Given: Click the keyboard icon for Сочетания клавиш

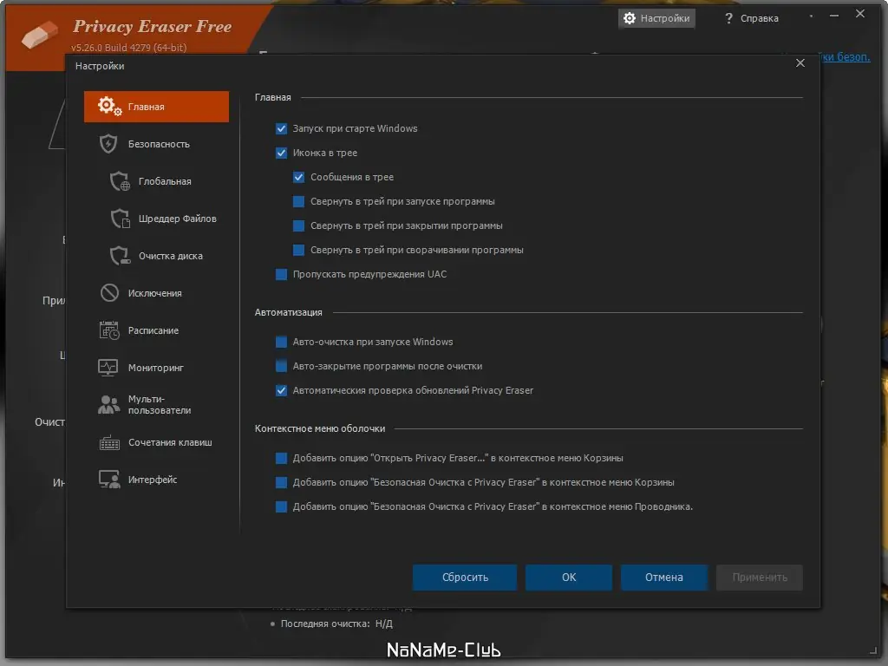Looking at the screenshot, I should pyautogui.click(x=109, y=442).
